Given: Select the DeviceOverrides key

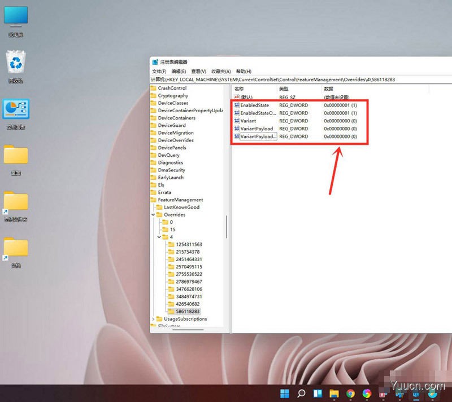Looking at the screenshot, I should [176, 140].
